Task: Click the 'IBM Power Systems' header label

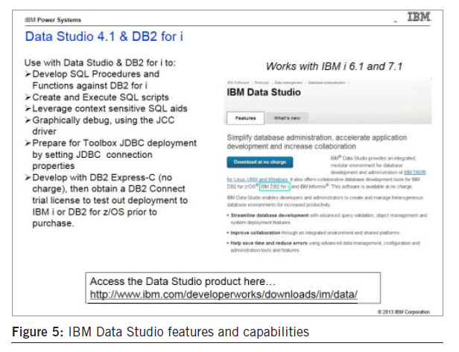Action: pos(53,20)
